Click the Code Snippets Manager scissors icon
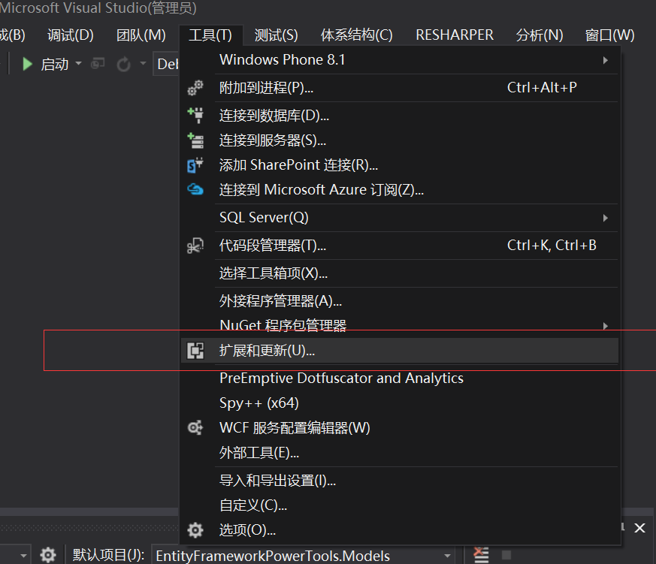The image size is (656, 564). pos(195,246)
